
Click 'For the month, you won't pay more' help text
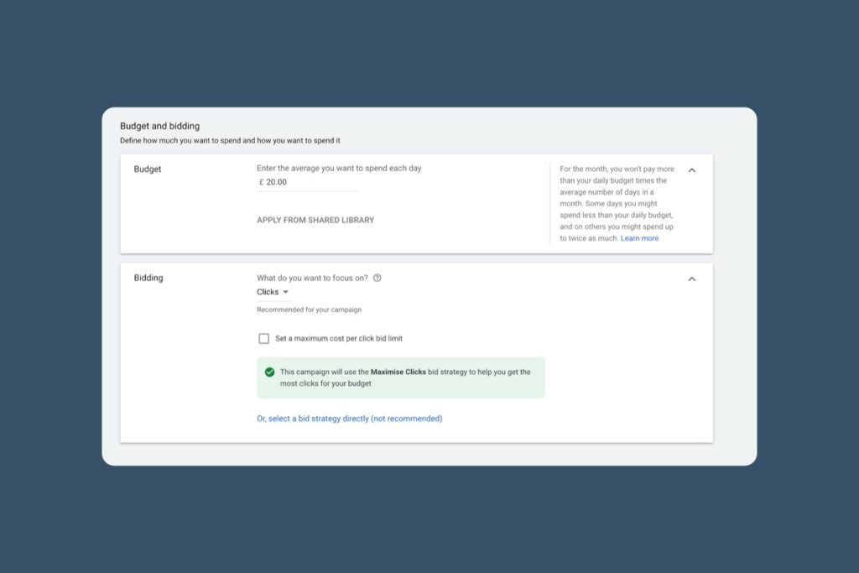pos(617,203)
